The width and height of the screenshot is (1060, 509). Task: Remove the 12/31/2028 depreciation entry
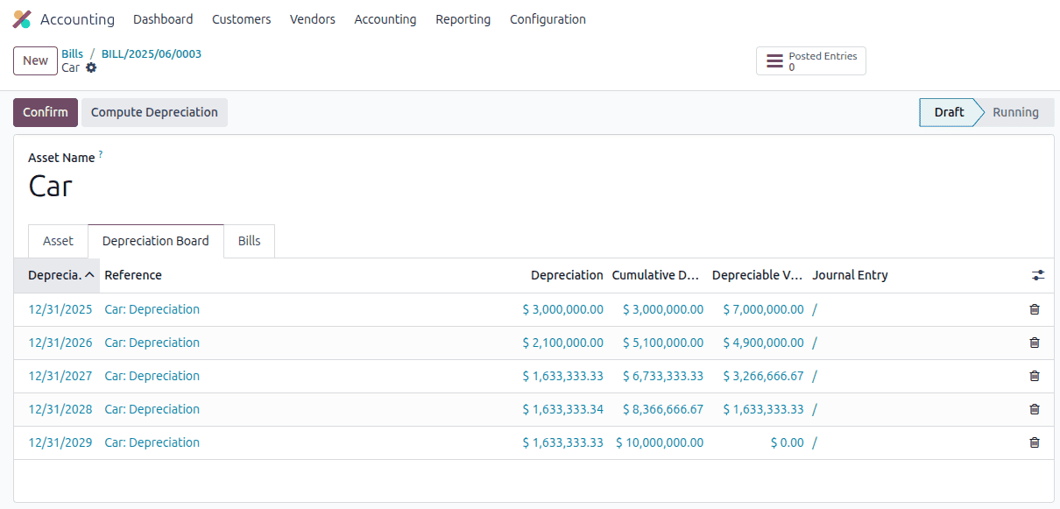coord(1034,409)
